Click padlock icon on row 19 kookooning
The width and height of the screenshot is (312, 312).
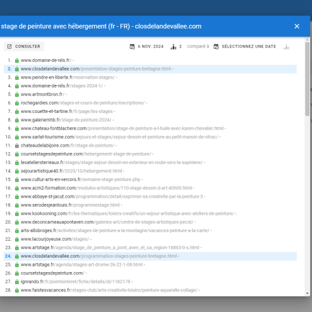point(17,214)
